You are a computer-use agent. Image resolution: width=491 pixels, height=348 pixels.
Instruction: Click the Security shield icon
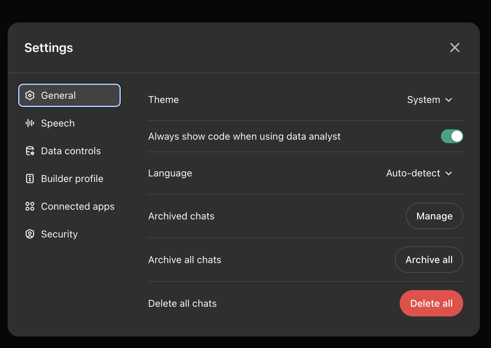pyautogui.click(x=30, y=234)
